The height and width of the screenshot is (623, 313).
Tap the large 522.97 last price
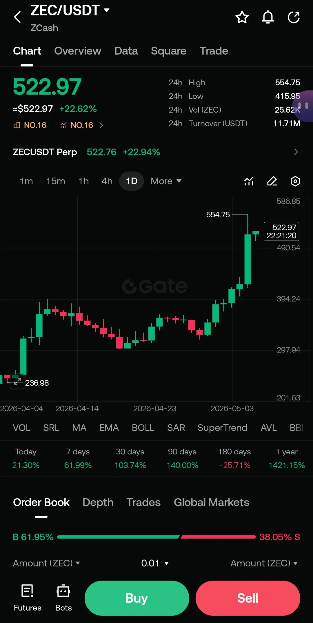(47, 86)
